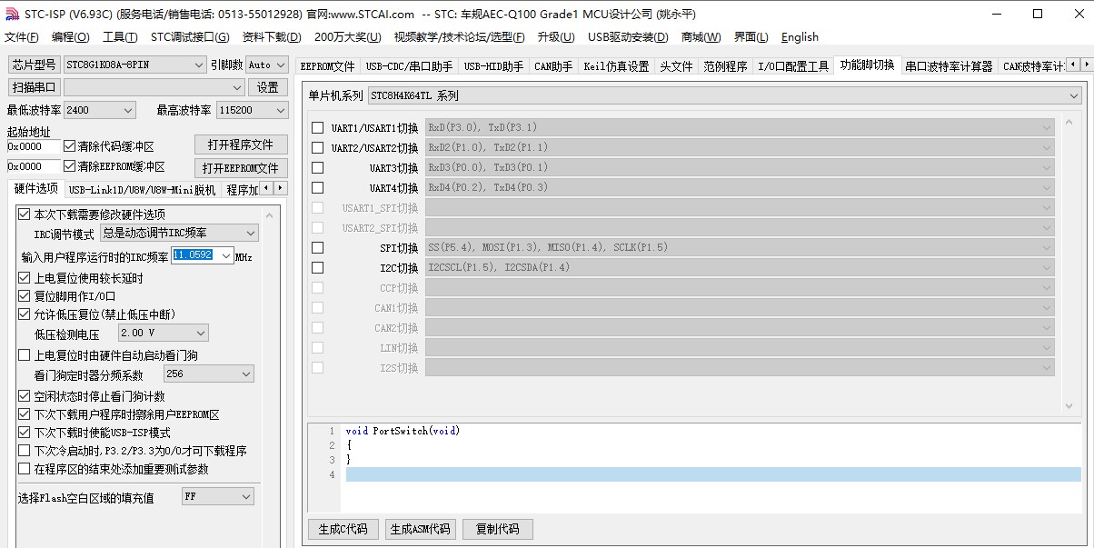Open the 文件(F) menu
Image resolution: width=1094 pixels, height=548 pixels.
[22, 37]
